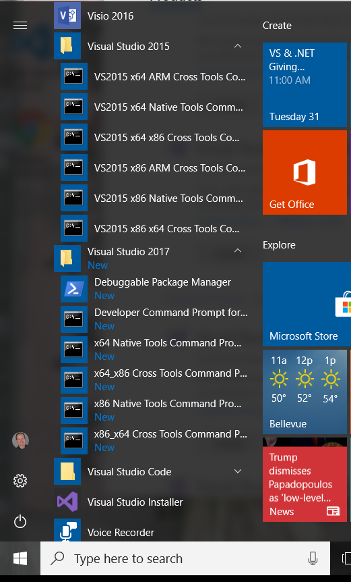Open VS2015 x64 Native Tools Comm... label

[x=168, y=107]
